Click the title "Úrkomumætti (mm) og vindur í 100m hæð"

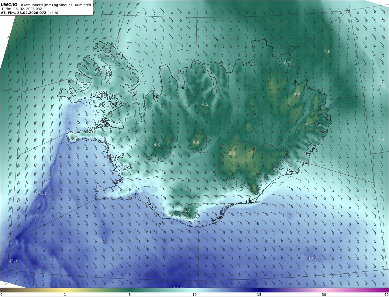coord(55,5)
